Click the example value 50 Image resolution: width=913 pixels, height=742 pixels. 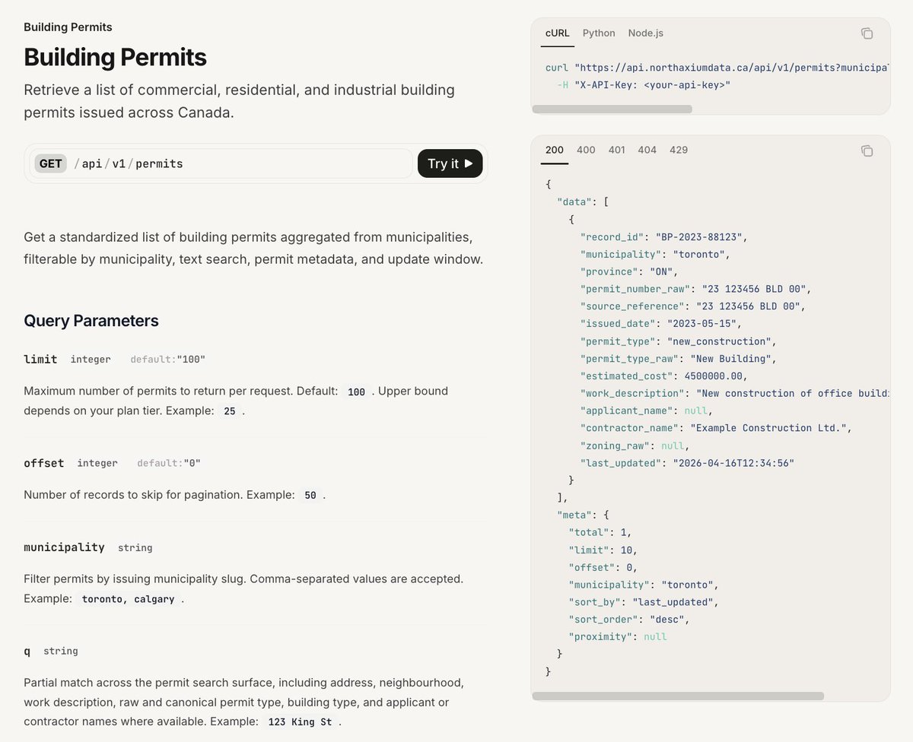pyautogui.click(x=310, y=495)
